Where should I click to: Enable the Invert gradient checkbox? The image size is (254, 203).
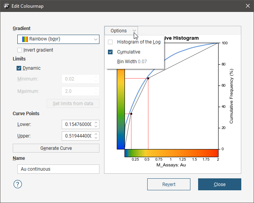tap(20, 50)
